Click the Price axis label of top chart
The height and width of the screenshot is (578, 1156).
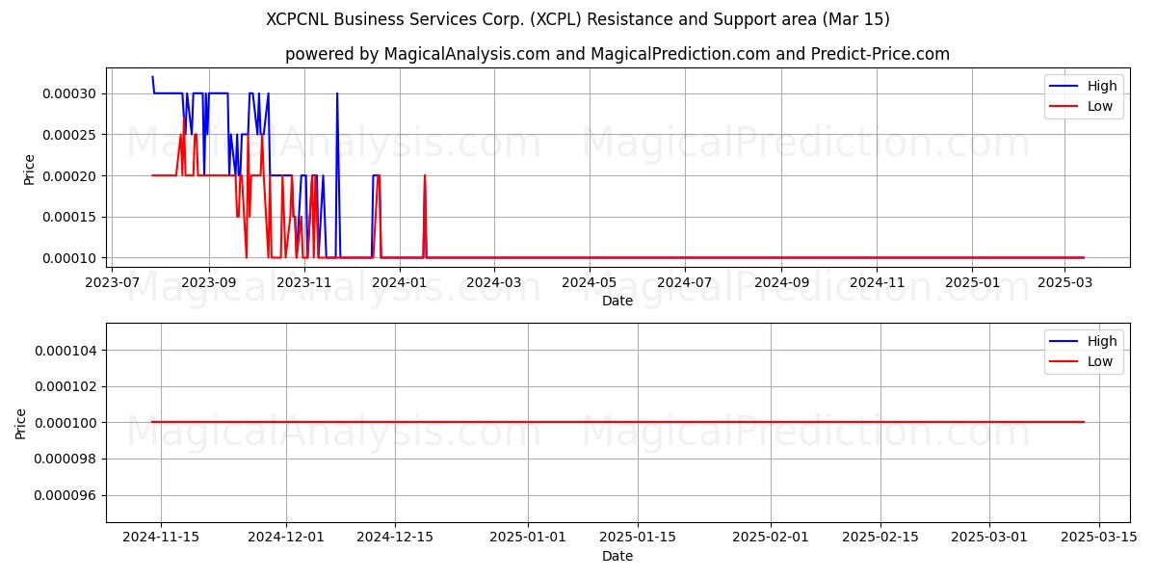tap(29, 170)
